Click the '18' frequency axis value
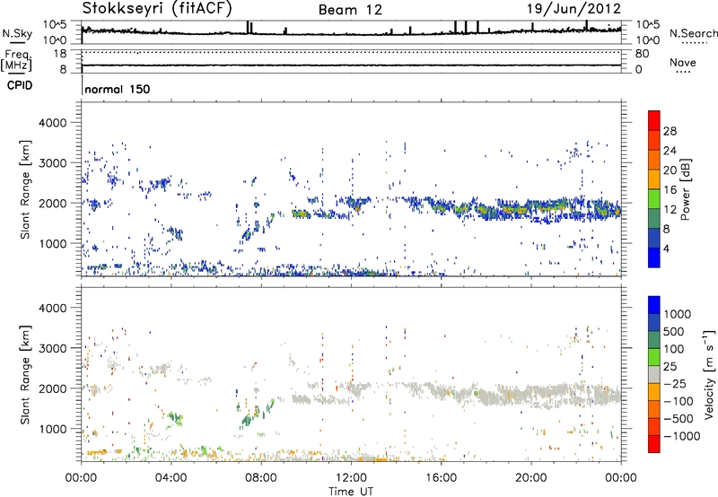Viewport: 718px width, 497px height. [x=59, y=54]
